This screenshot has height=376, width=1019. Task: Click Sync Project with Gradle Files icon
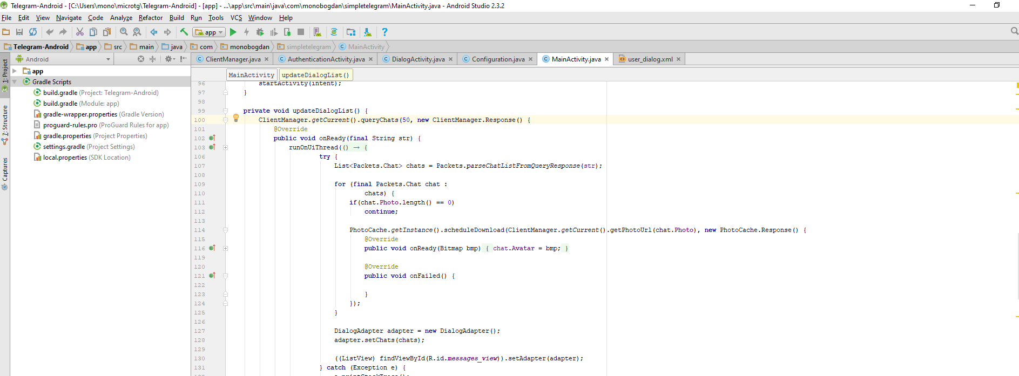(334, 32)
